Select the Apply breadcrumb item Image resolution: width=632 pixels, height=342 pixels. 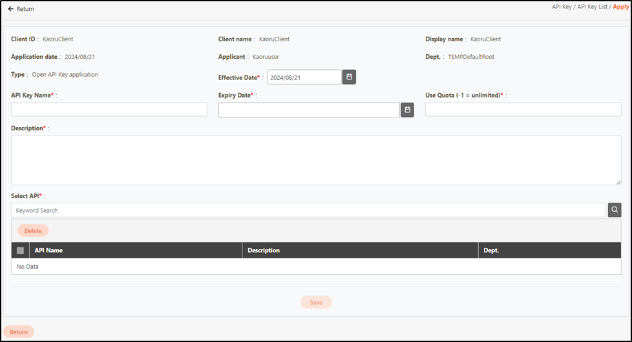tap(620, 6)
